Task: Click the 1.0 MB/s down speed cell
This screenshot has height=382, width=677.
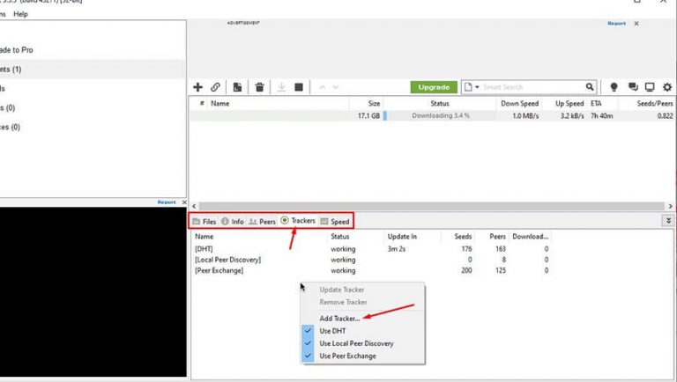Action: [525, 115]
